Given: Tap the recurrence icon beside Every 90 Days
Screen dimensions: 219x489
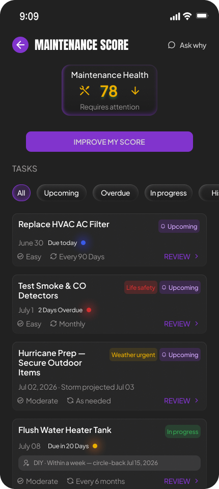Looking at the screenshot, I should pos(53,256).
